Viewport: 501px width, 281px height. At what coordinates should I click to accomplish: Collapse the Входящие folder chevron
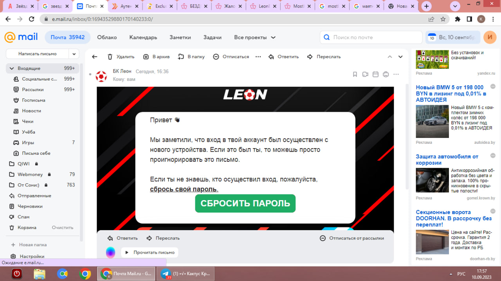coord(12,68)
